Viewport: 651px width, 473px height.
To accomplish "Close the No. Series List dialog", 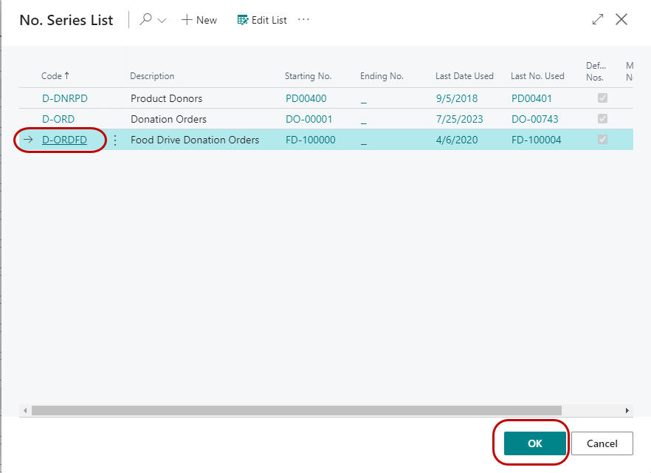I will coord(621,20).
